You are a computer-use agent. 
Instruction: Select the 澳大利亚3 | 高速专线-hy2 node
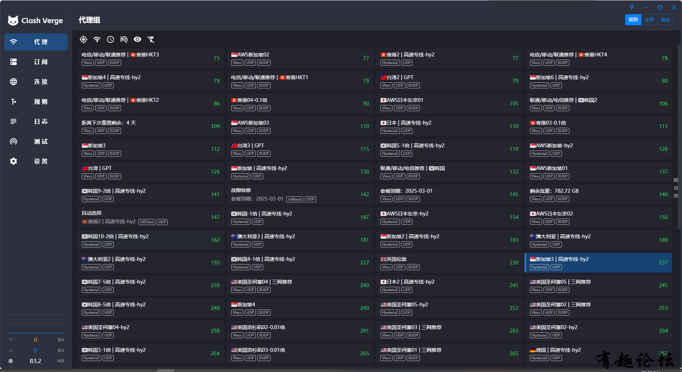click(300, 240)
